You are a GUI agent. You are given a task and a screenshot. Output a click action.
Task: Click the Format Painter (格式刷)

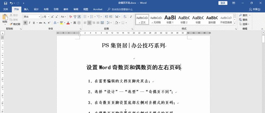point(15,24)
